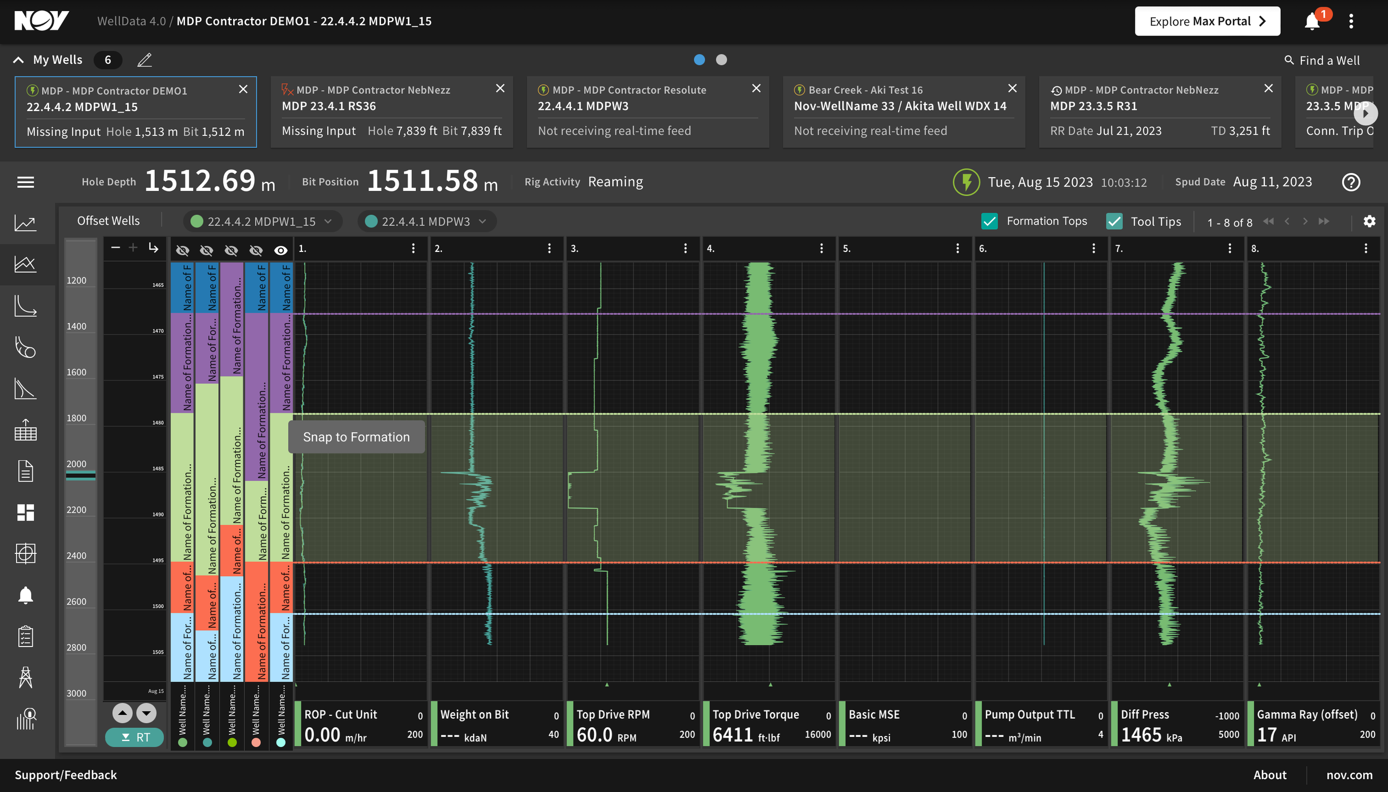Edit My Wells with pencil icon

pyautogui.click(x=144, y=60)
